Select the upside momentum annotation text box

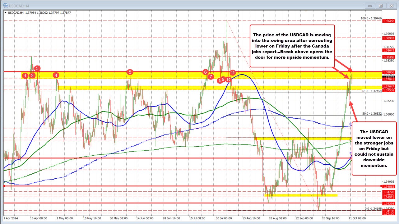pyautogui.click(x=292, y=46)
